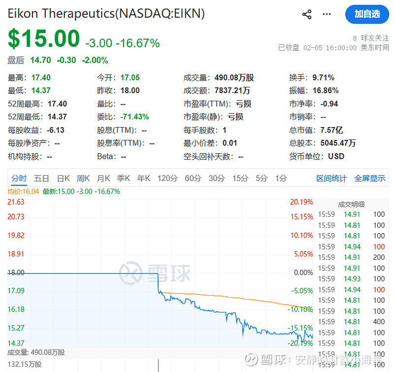Select the 1分 one-minute chart tab

280,179
